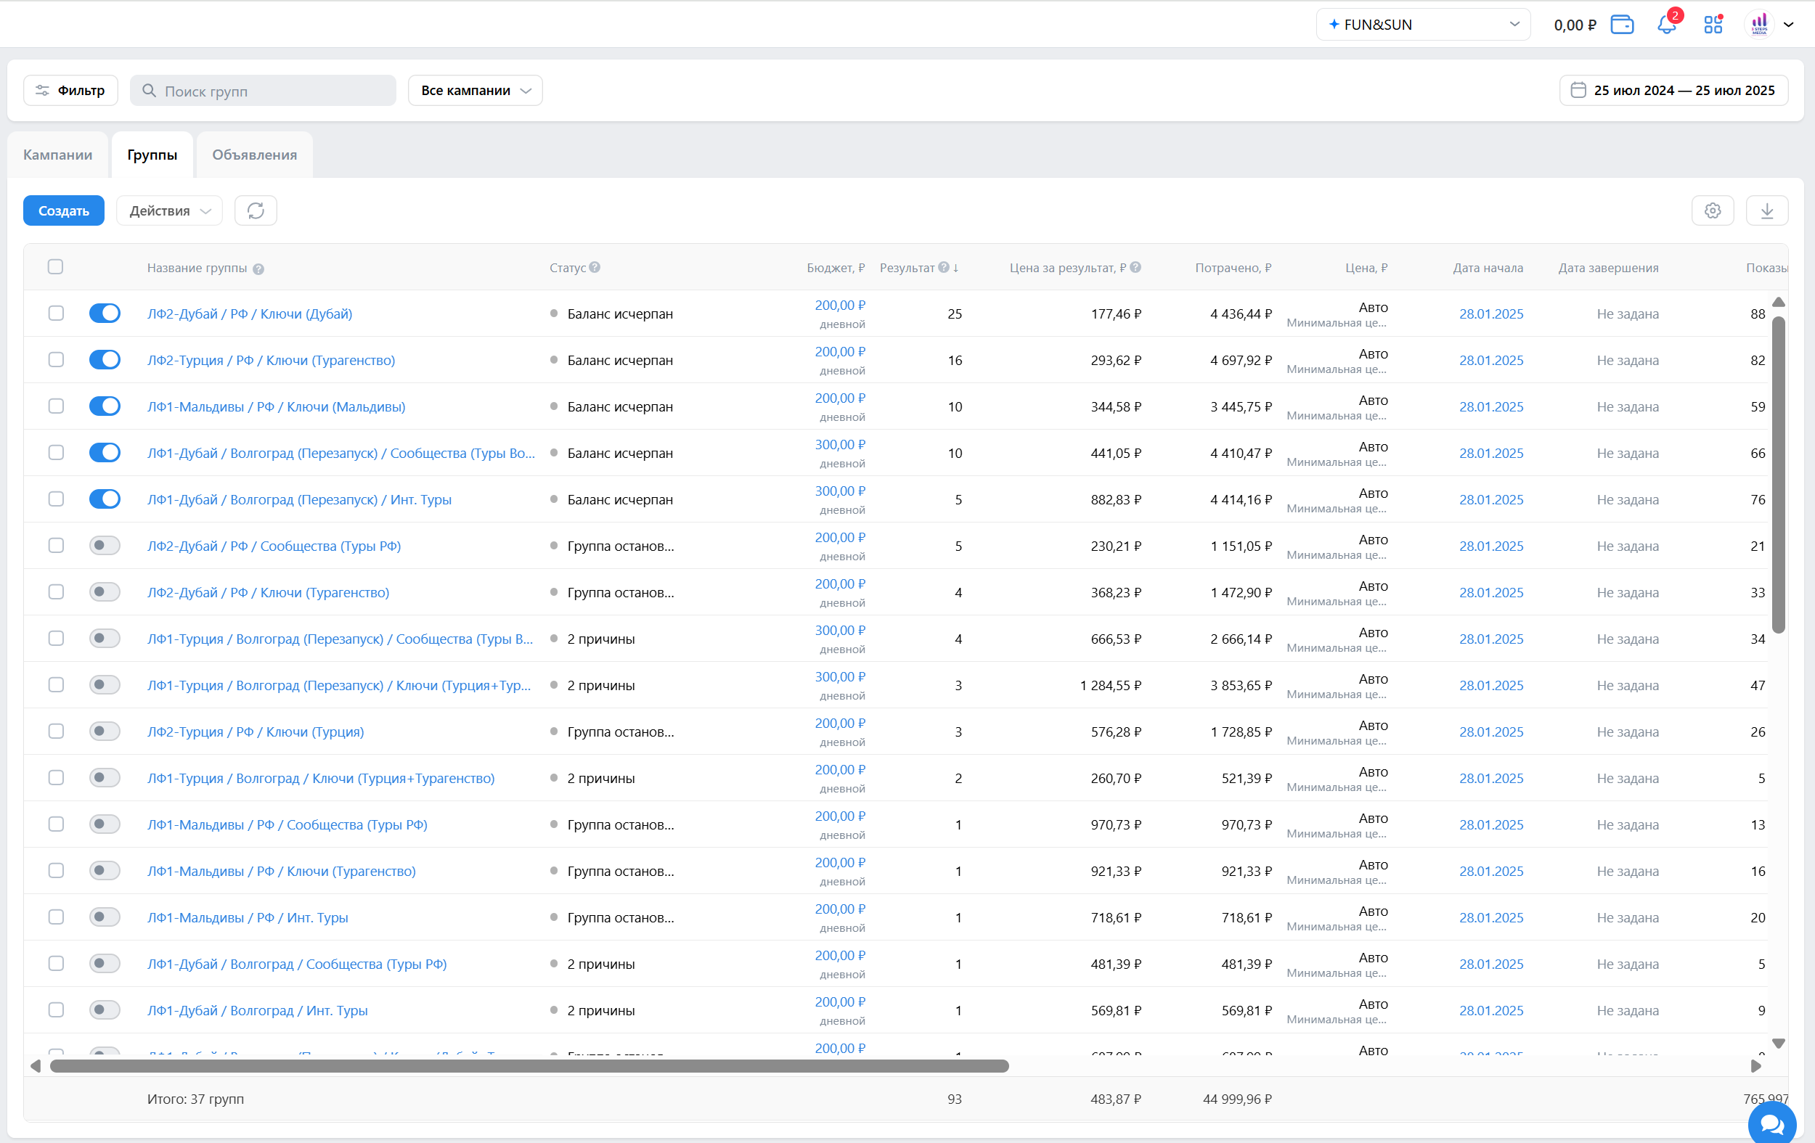Click the help icon beside Название группы
This screenshot has width=1815, height=1143.
[258, 269]
